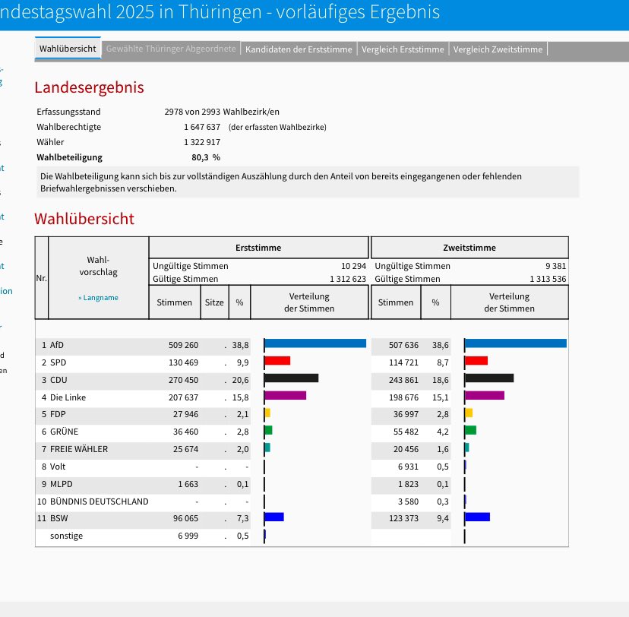Image resolution: width=629 pixels, height=617 pixels.
Task: Click the Sitze column header
Action: pyautogui.click(x=214, y=302)
